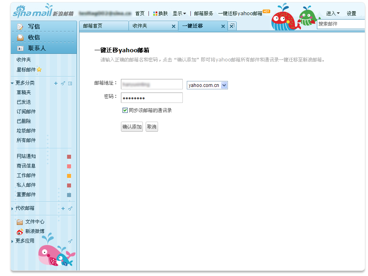Open the 订阅邮件 folder
This screenshot has width=368, height=276.
[26, 112]
